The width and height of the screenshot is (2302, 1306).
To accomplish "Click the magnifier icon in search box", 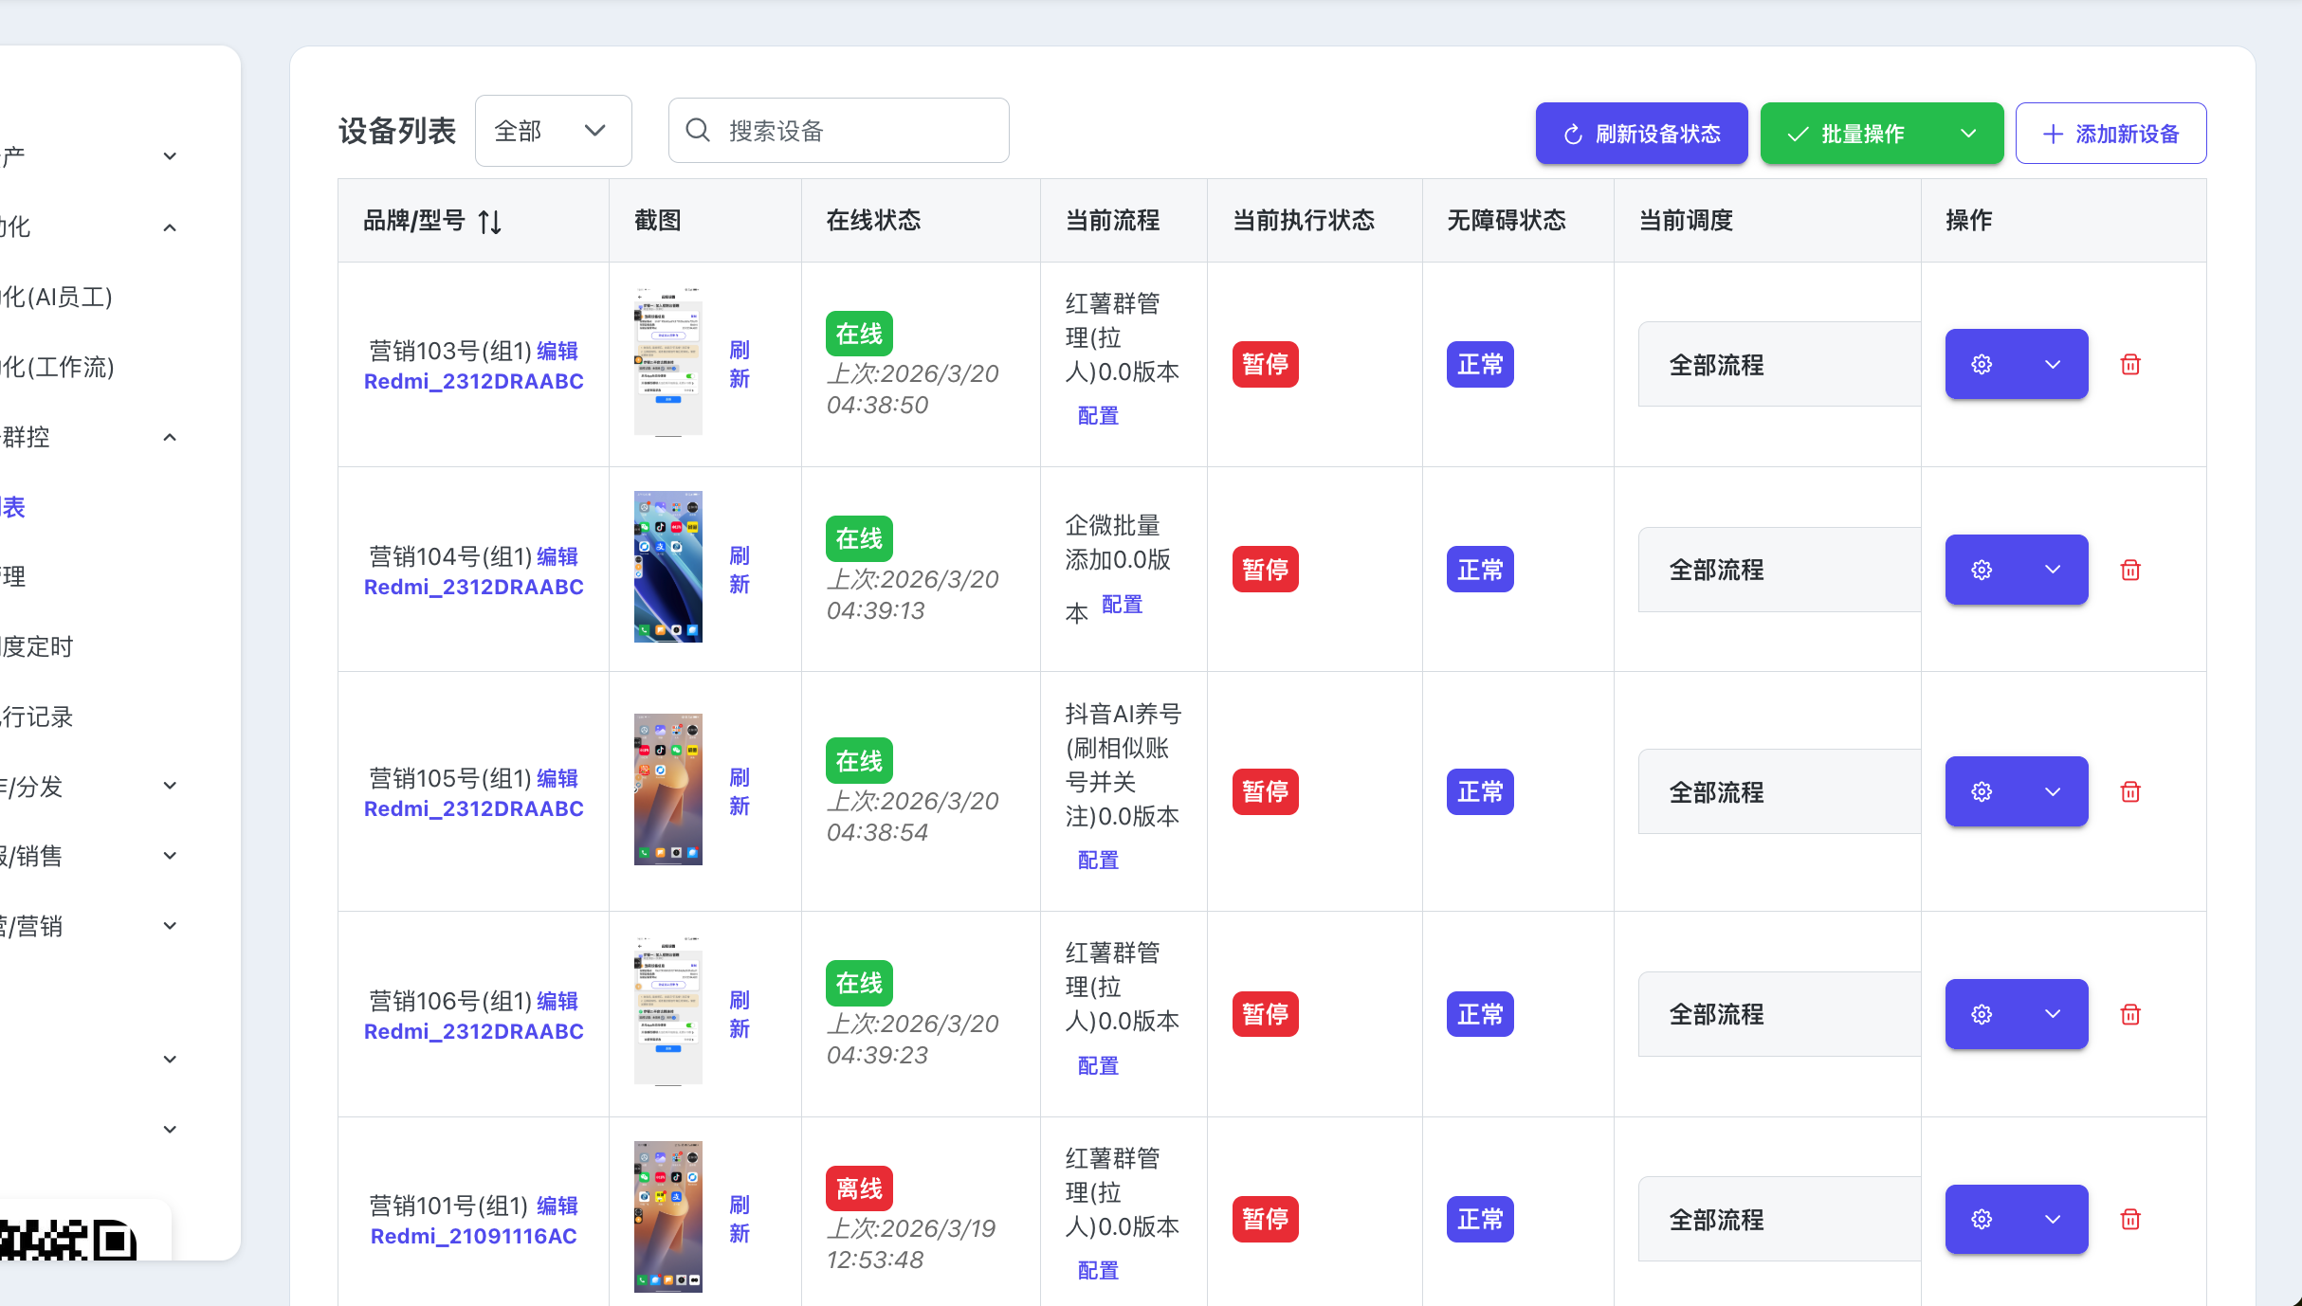I will click(698, 131).
